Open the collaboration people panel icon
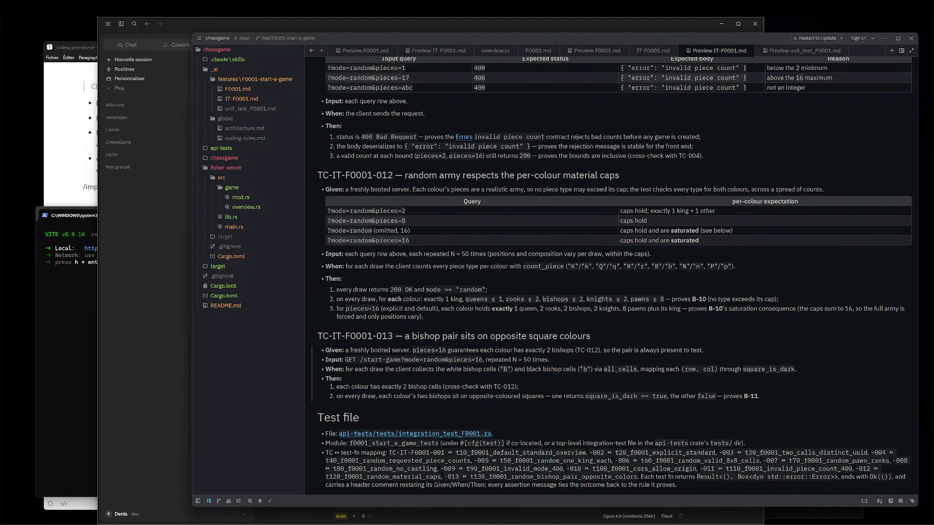934x525 pixels. pos(229,501)
